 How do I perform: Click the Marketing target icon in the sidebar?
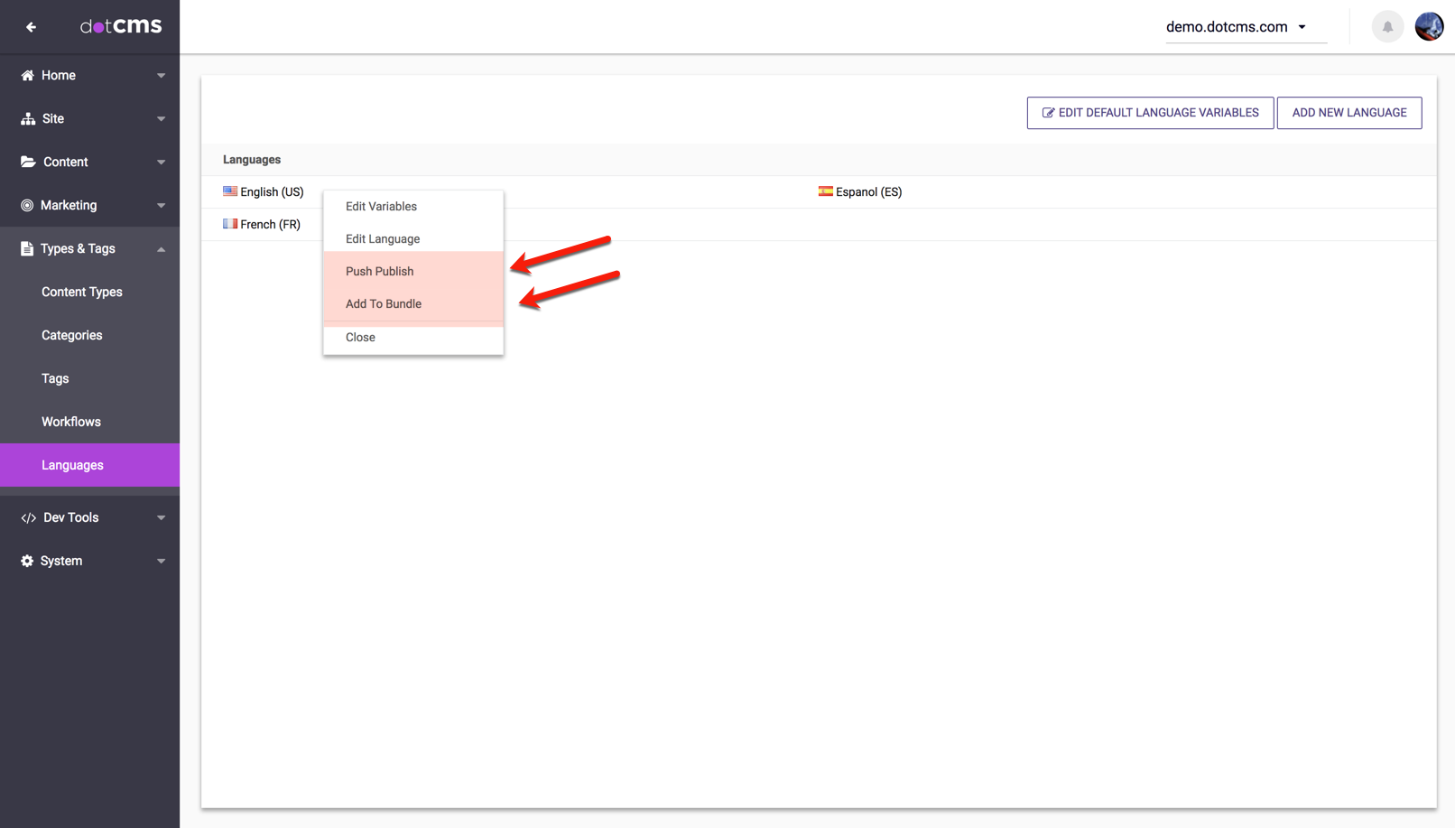tap(27, 206)
